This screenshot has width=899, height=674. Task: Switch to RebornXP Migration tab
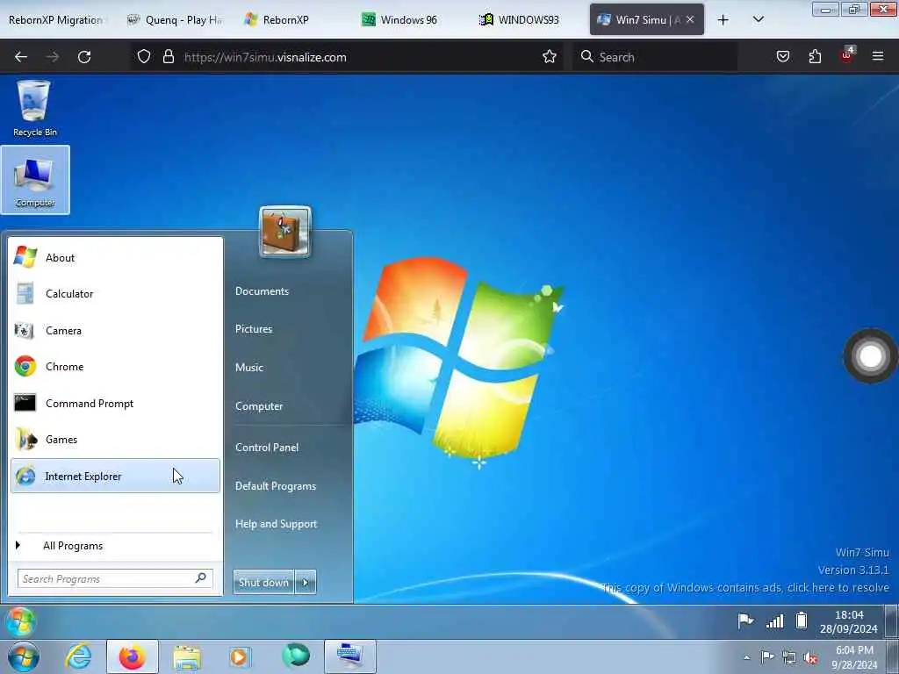[55, 20]
